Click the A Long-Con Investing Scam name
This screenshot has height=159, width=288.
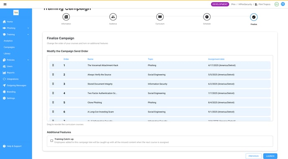pyautogui.click(x=100, y=112)
